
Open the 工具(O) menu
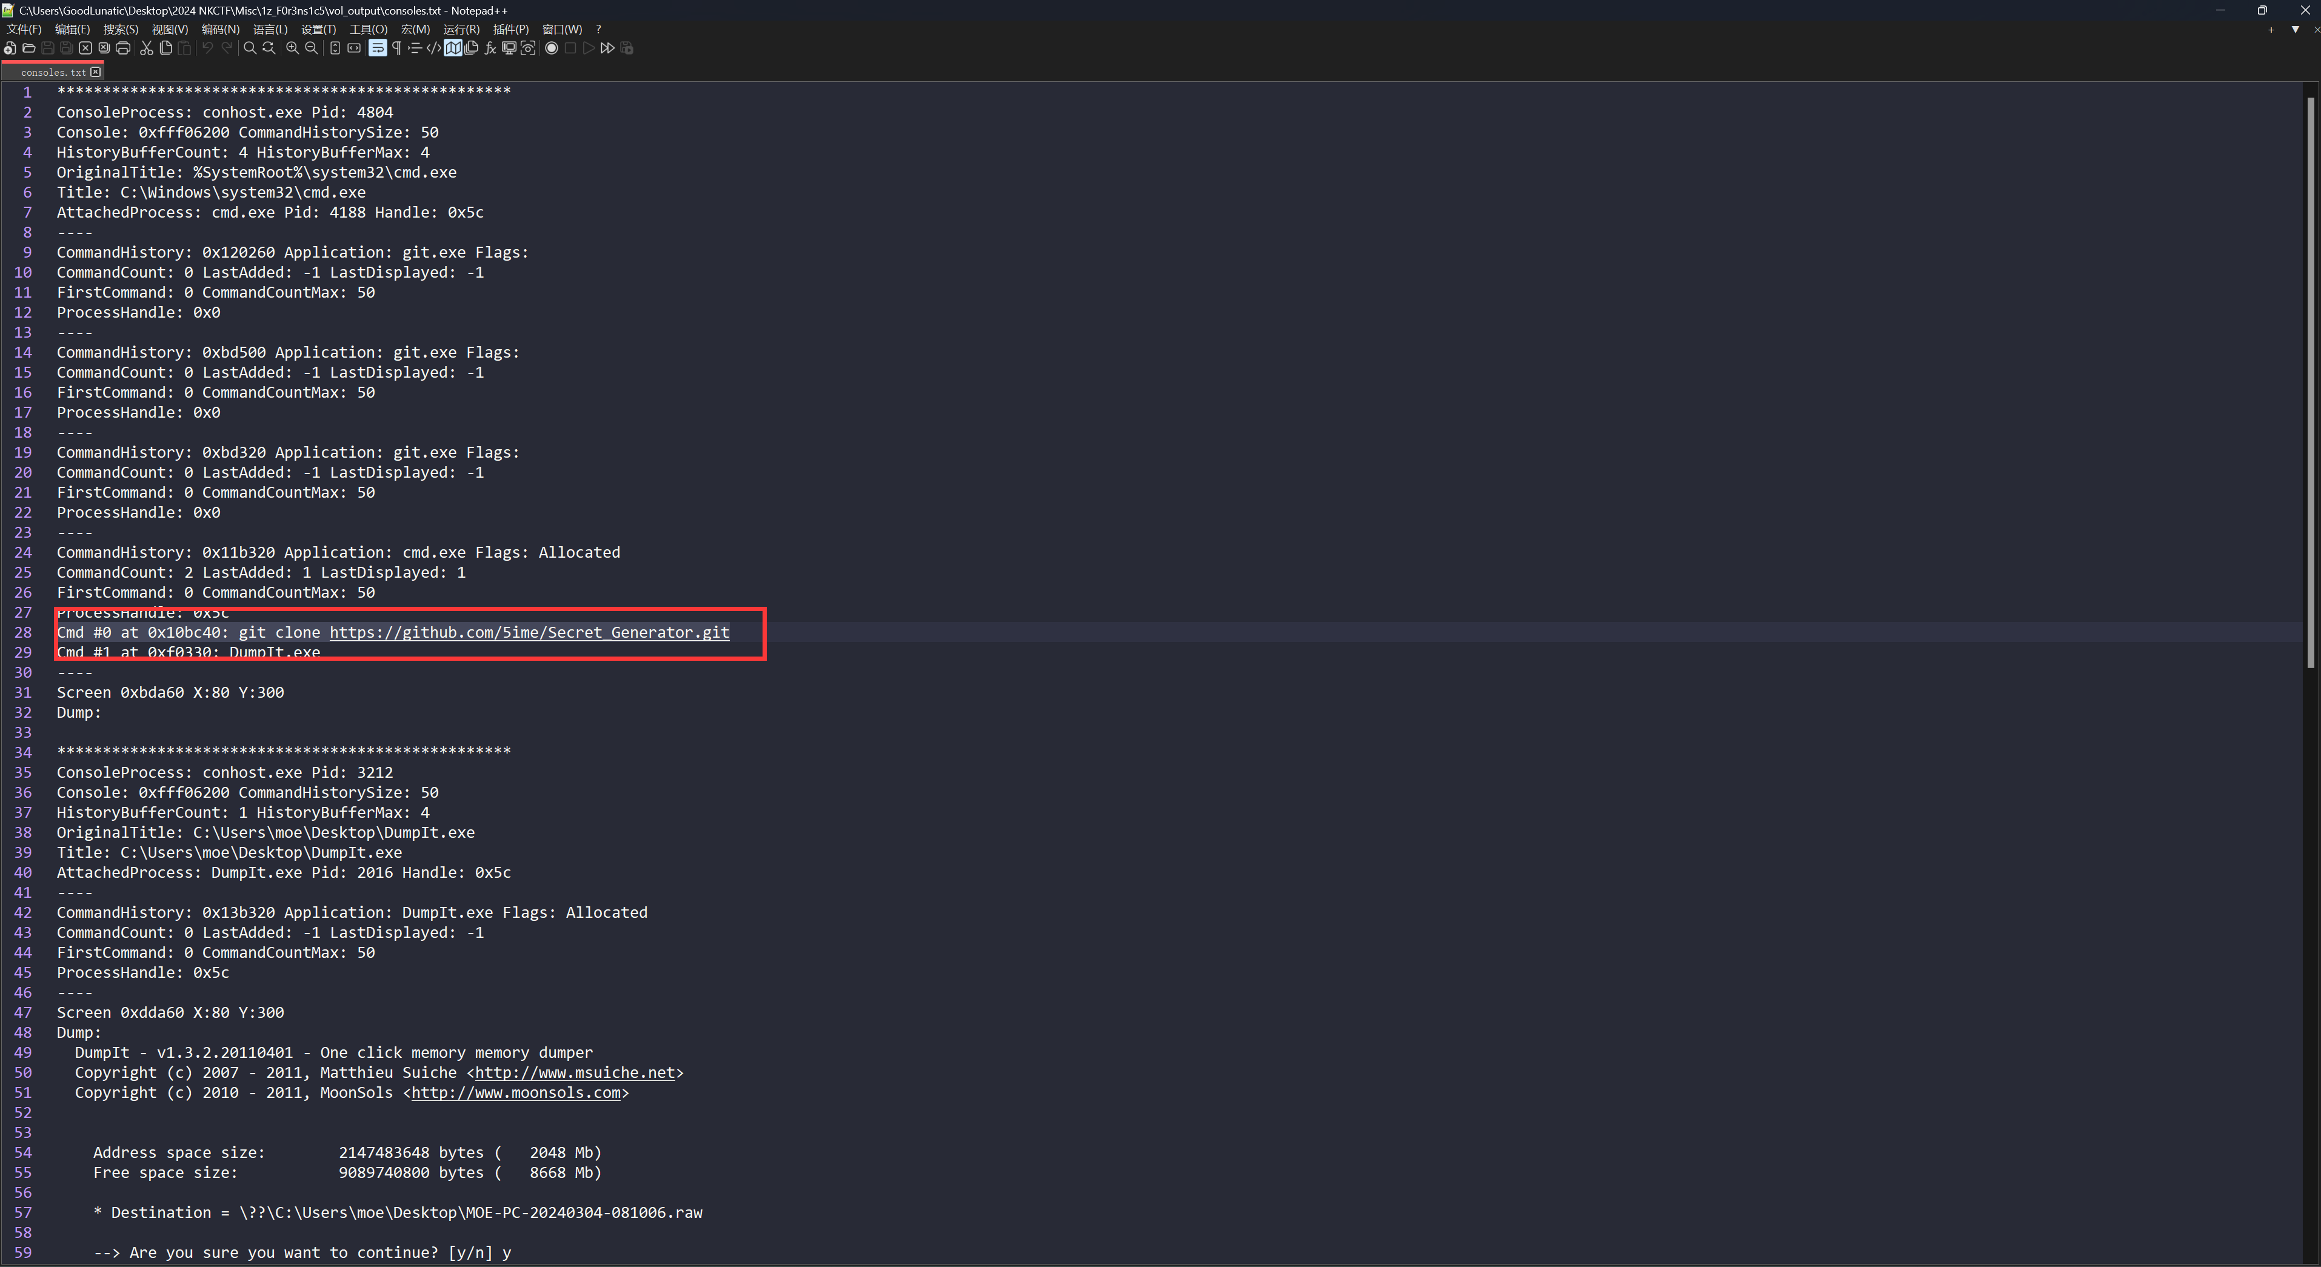[369, 30]
